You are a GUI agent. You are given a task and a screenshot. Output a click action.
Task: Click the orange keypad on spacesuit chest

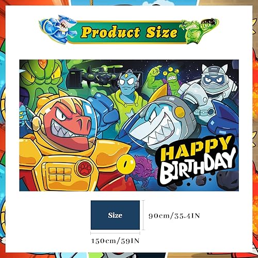coord(60,174)
